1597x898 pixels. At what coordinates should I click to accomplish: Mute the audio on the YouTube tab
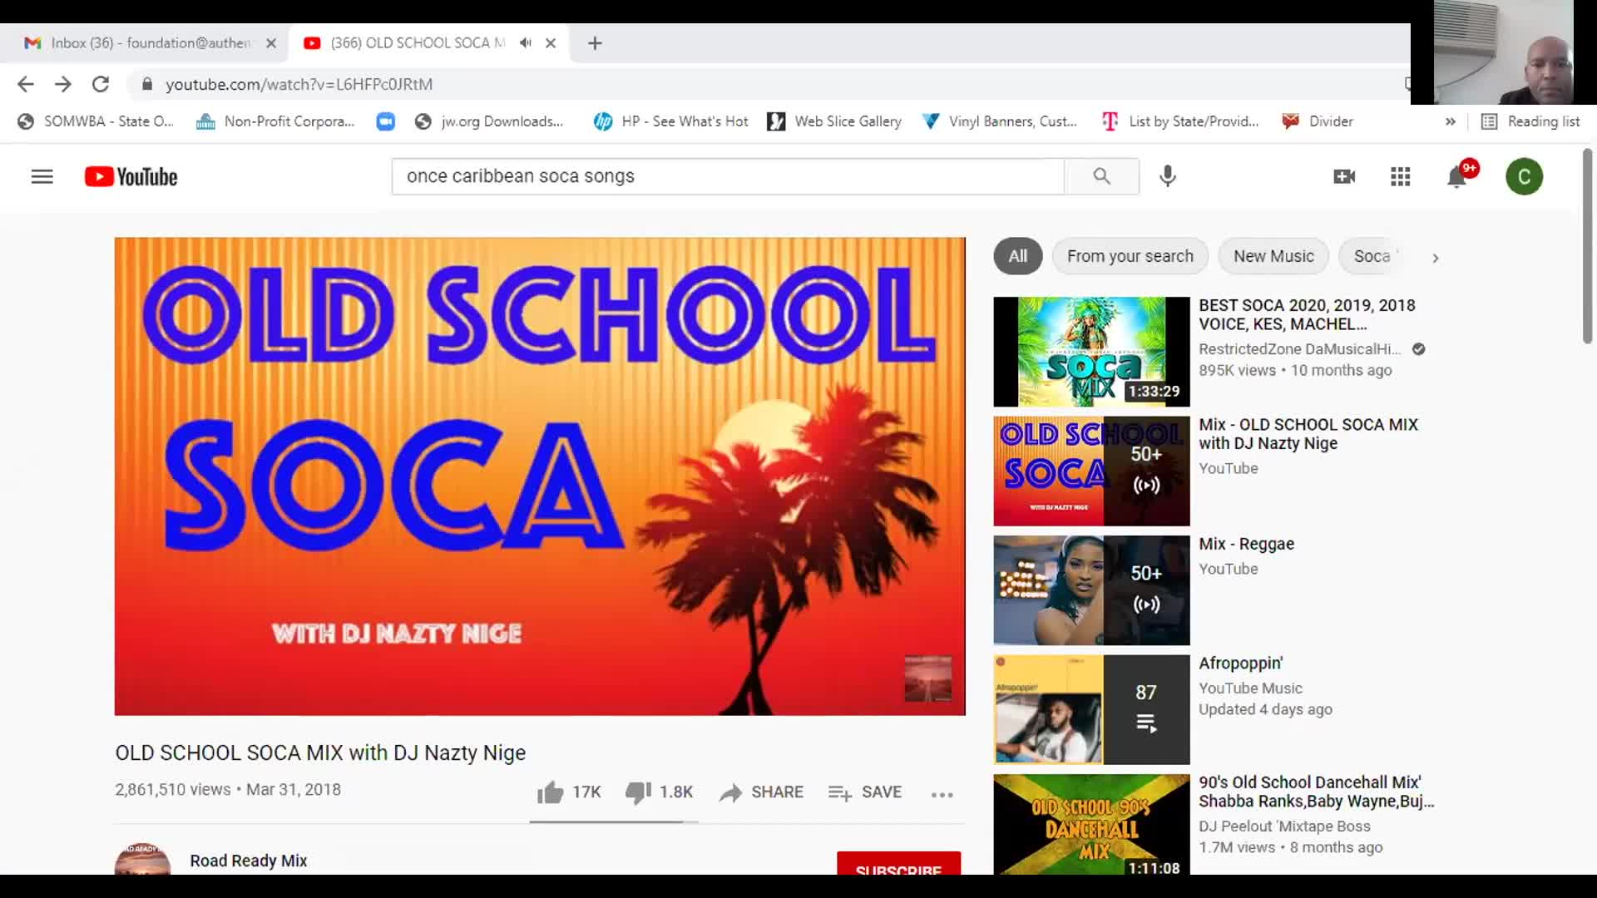(x=526, y=42)
